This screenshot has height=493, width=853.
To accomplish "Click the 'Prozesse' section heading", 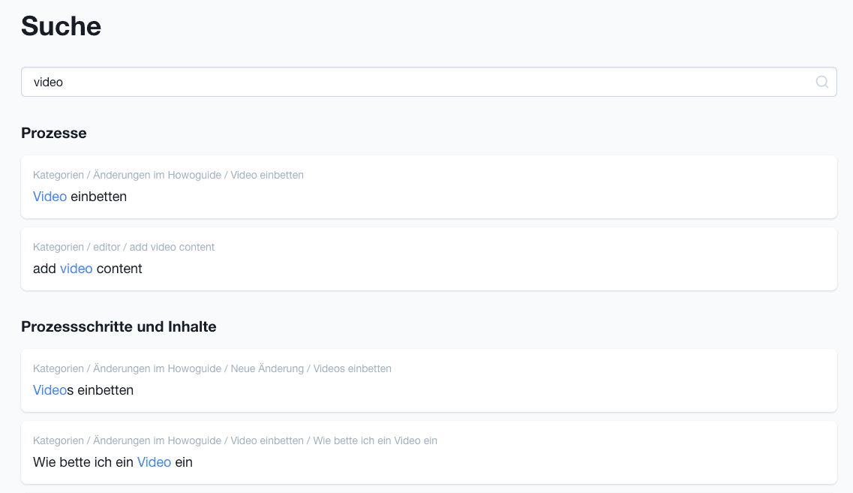I will [x=53, y=133].
